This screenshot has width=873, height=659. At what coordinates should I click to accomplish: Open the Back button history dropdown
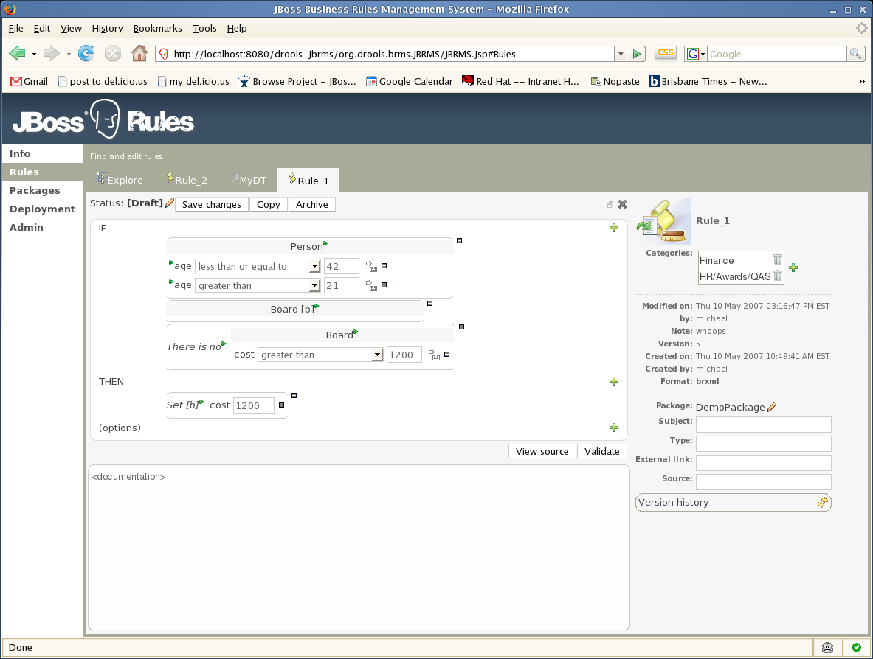(x=34, y=54)
